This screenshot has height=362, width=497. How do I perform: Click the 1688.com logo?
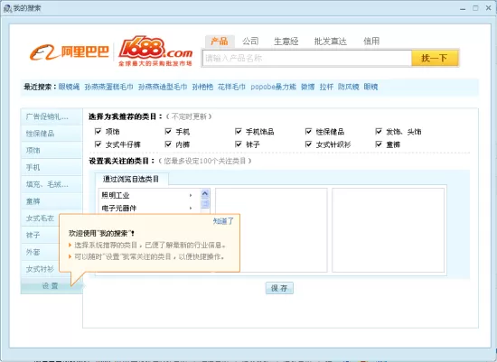(155, 51)
